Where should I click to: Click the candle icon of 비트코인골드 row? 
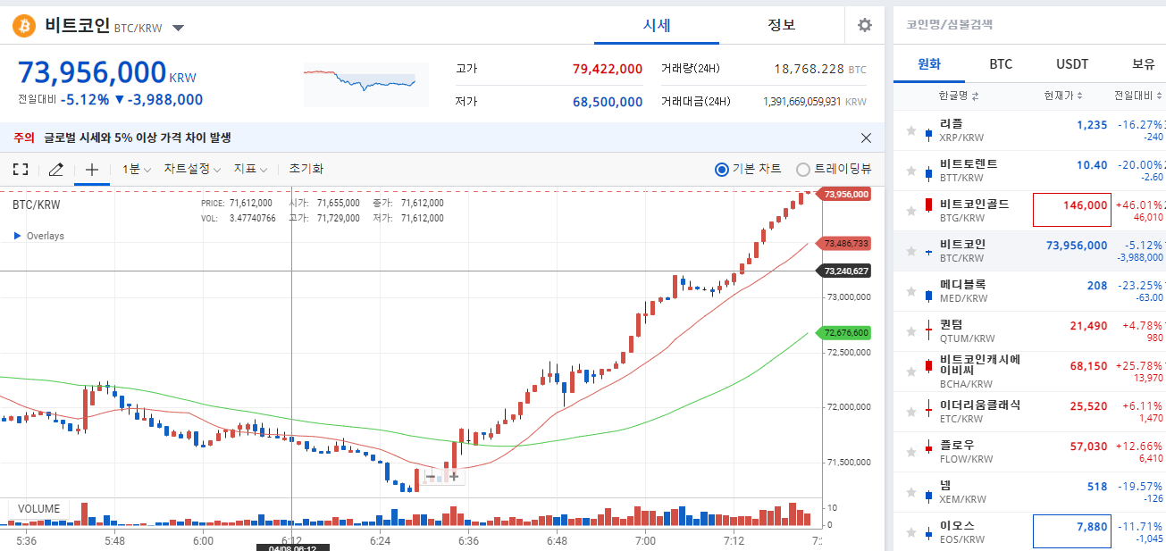coord(928,205)
